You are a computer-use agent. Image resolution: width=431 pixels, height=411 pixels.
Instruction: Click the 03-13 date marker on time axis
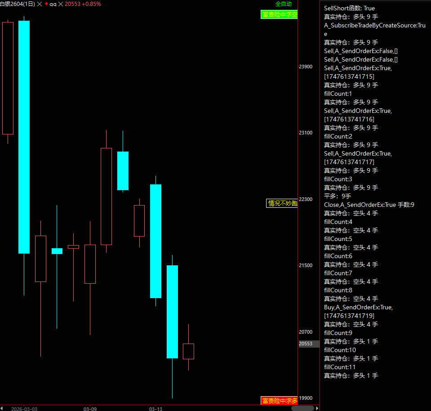[x=156, y=409]
